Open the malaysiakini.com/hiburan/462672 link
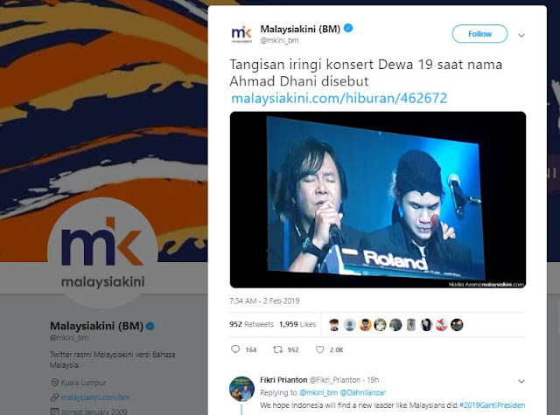The image size is (560, 415). (339, 98)
